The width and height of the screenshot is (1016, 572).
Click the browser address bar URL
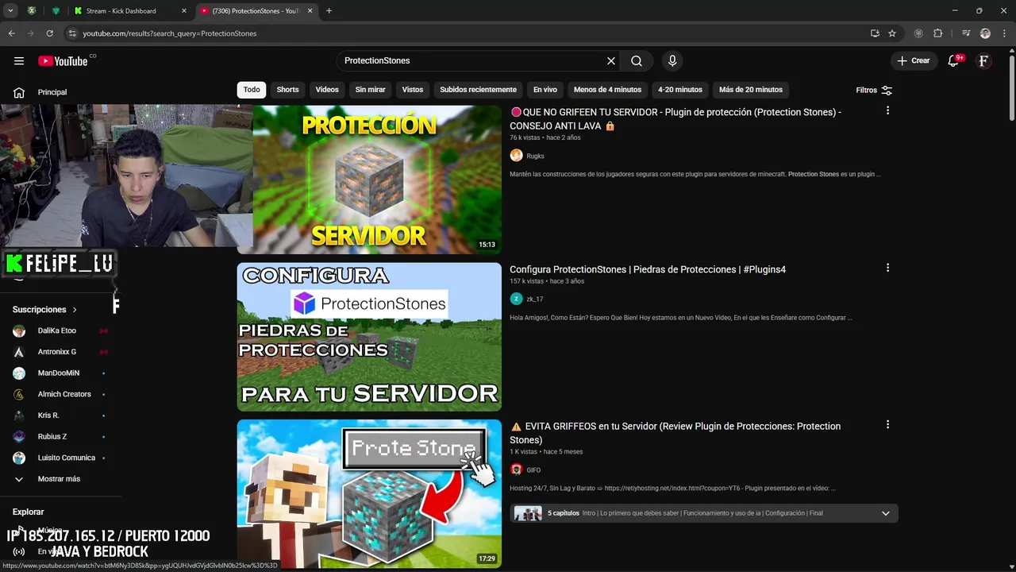click(x=170, y=33)
